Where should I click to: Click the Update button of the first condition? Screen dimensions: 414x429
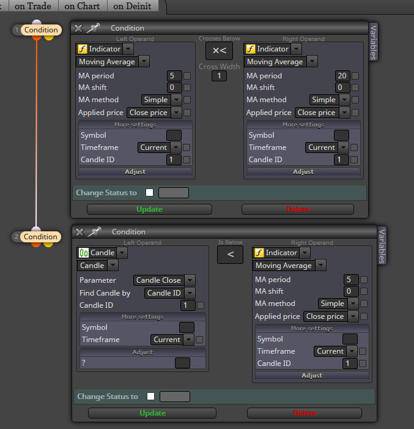point(150,209)
